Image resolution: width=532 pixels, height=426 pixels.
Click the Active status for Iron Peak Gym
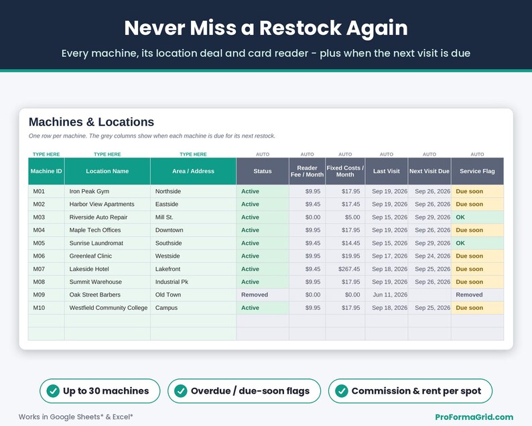[x=263, y=191]
